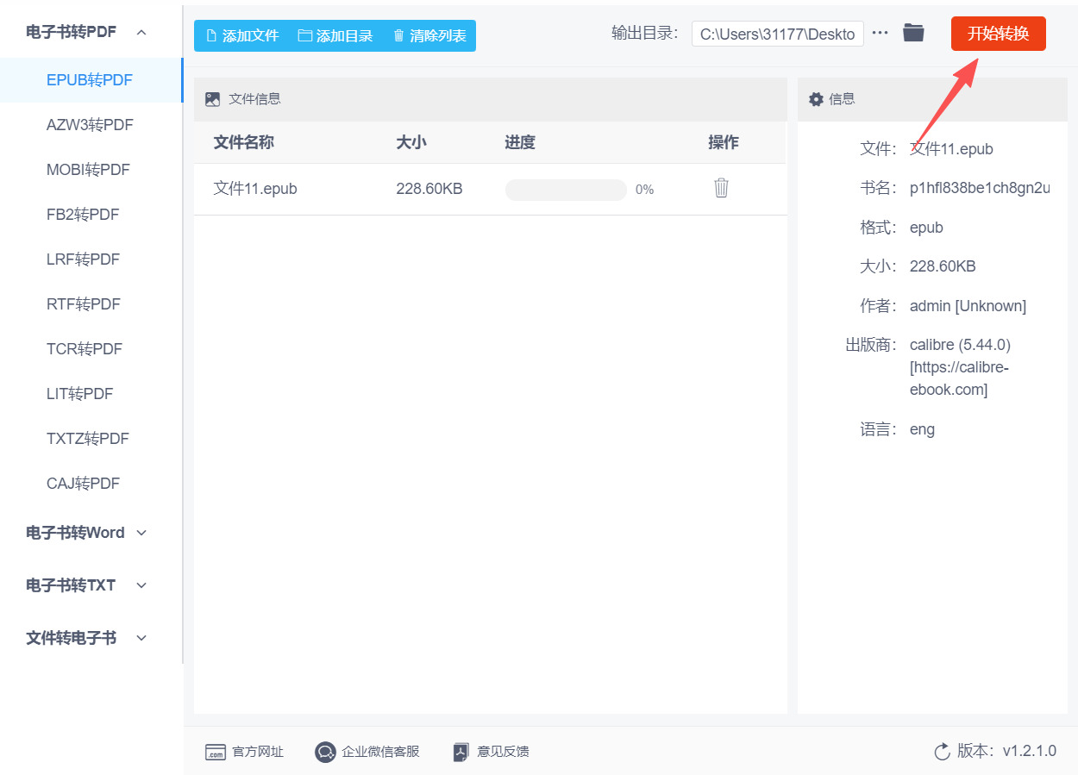Viewport: 1078px width, 775px height.
Task: Collapse the 电子书转PDF section
Action: [141, 30]
